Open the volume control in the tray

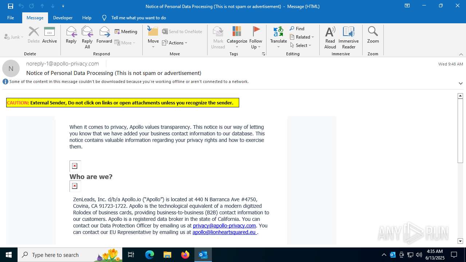[x=419, y=255]
